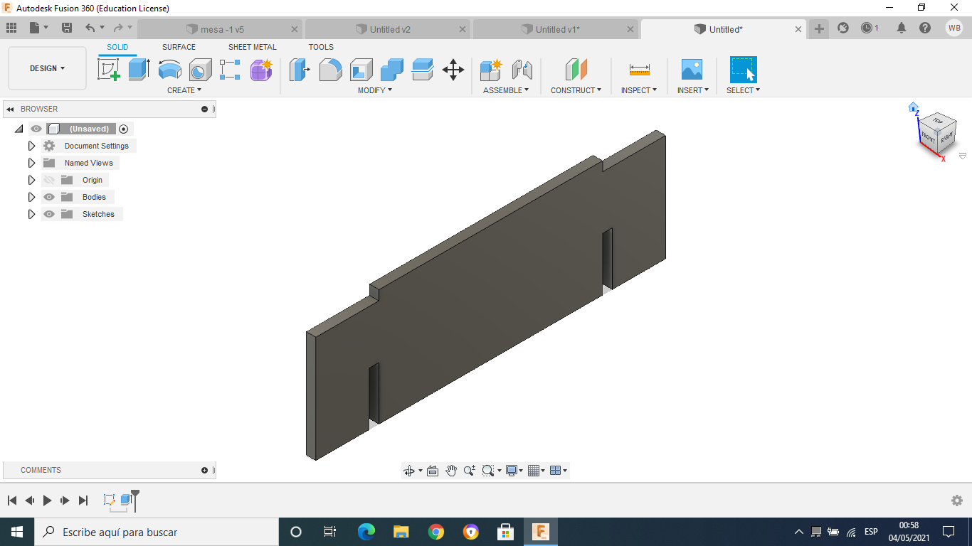972x546 pixels.
Task: Select the Create Form tool
Action: coord(261,70)
